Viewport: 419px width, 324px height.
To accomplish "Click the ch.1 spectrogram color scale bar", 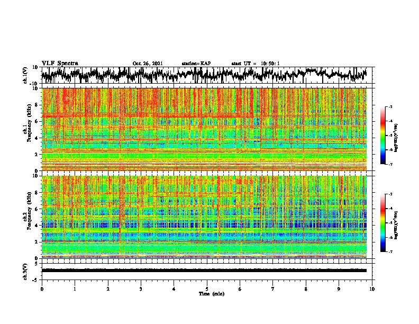I will coord(382,136).
